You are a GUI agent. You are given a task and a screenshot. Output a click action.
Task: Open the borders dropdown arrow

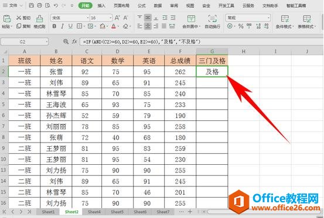84,26
